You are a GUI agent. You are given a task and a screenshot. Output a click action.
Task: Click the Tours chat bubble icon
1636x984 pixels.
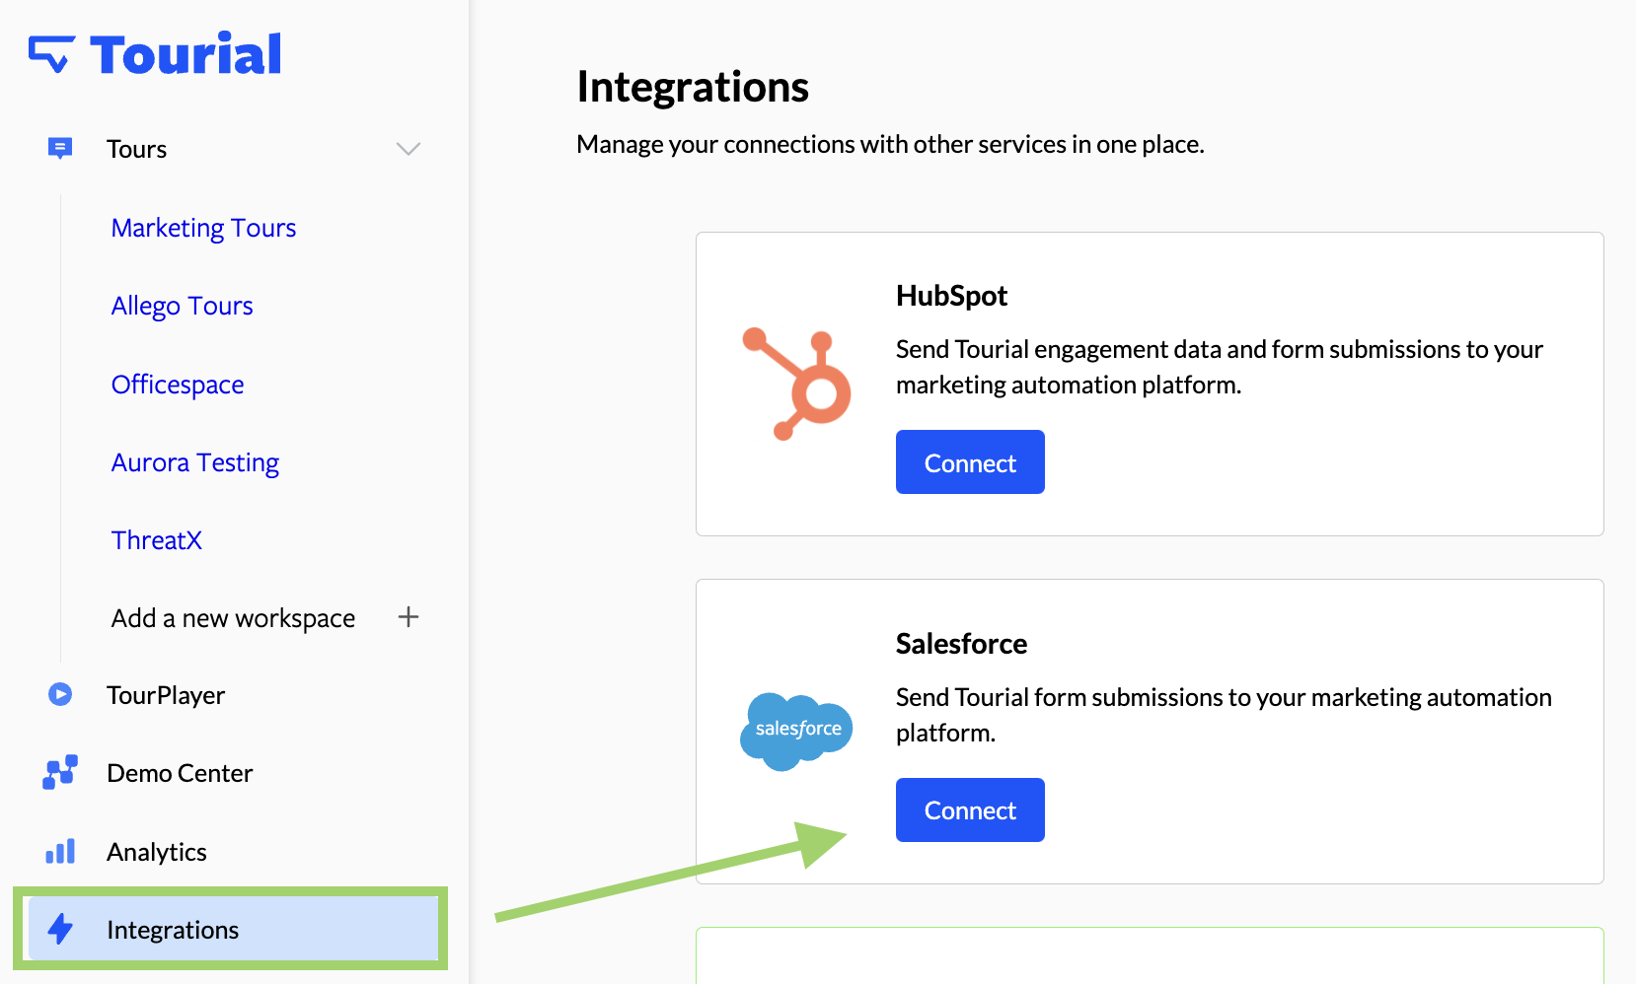point(60,149)
